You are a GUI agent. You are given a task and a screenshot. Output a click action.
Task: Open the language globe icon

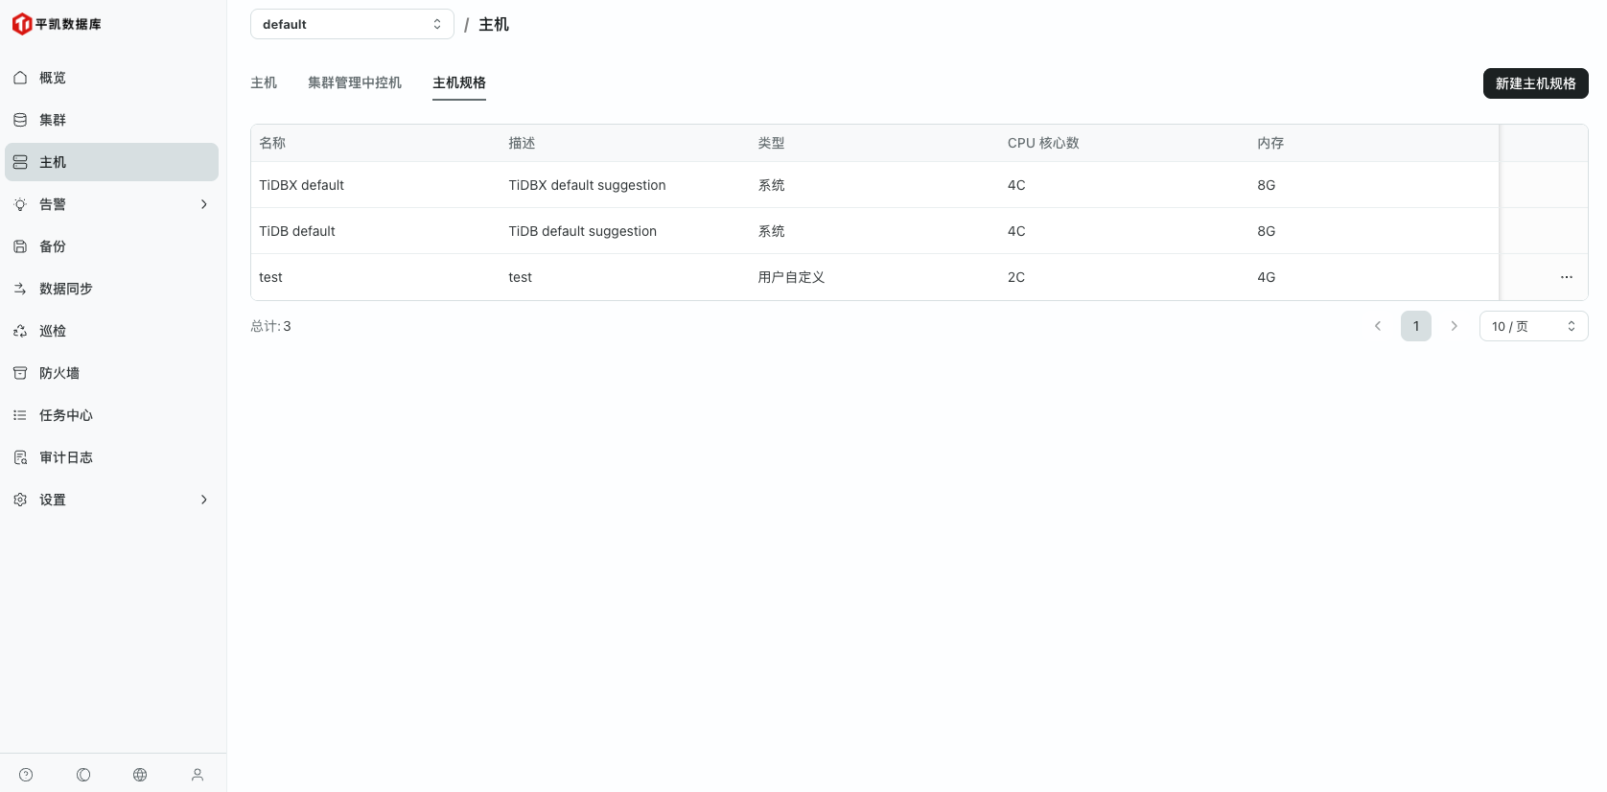[140, 775]
